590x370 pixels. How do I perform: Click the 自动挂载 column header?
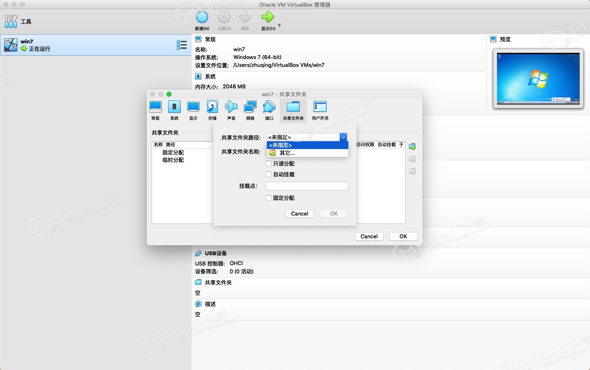[387, 145]
